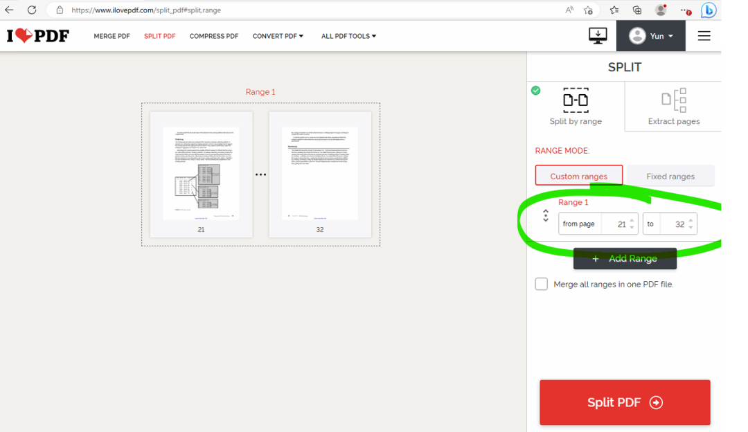The width and height of the screenshot is (748, 432).
Task: Choose the Custom ranges mode
Action: (x=578, y=175)
